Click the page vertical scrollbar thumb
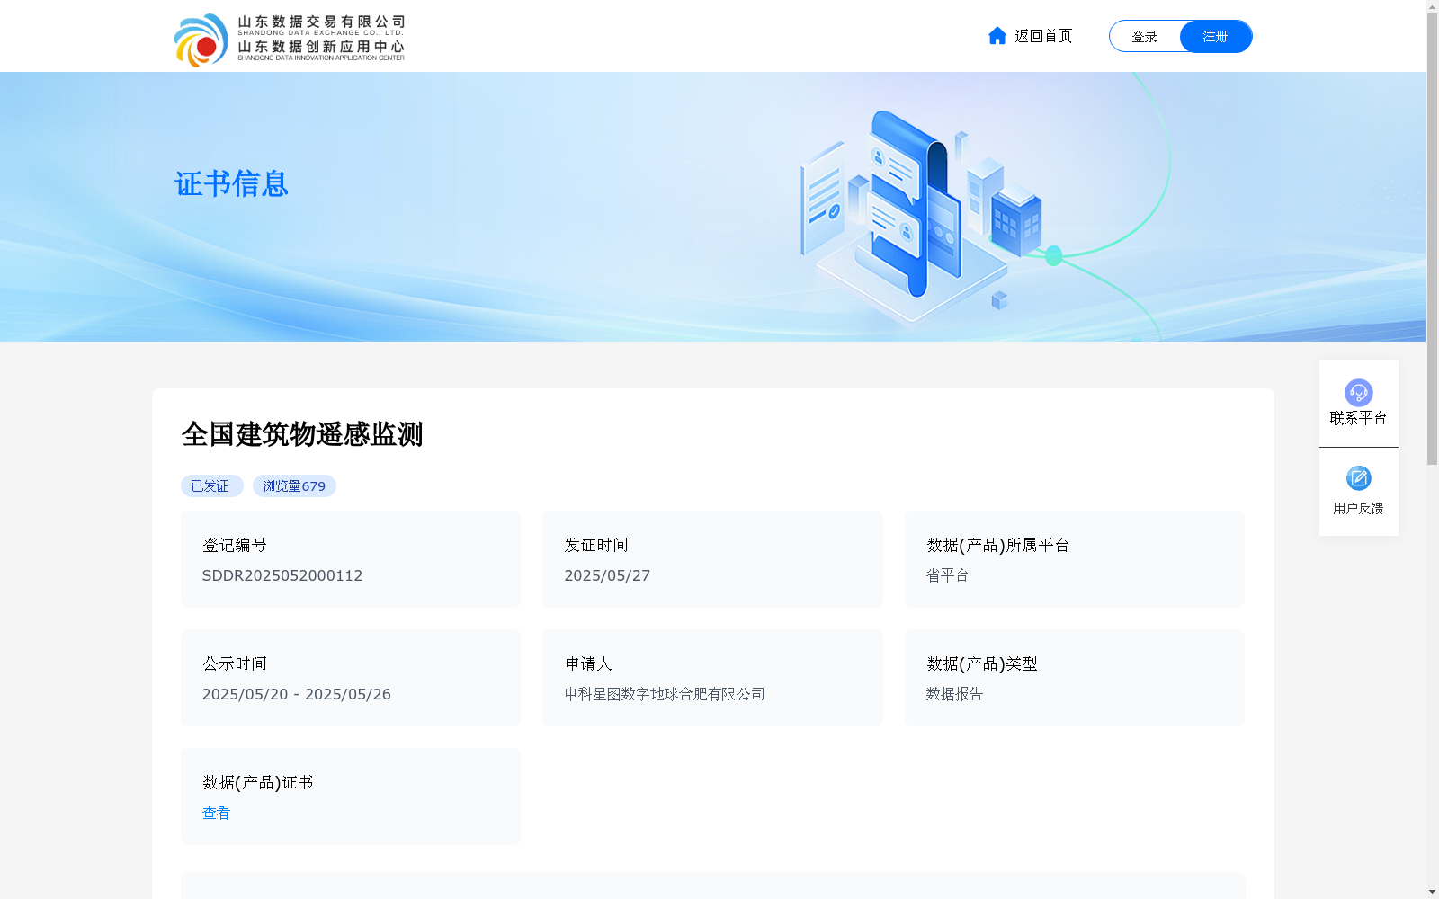The image size is (1439, 899). pyautogui.click(x=1432, y=239)
